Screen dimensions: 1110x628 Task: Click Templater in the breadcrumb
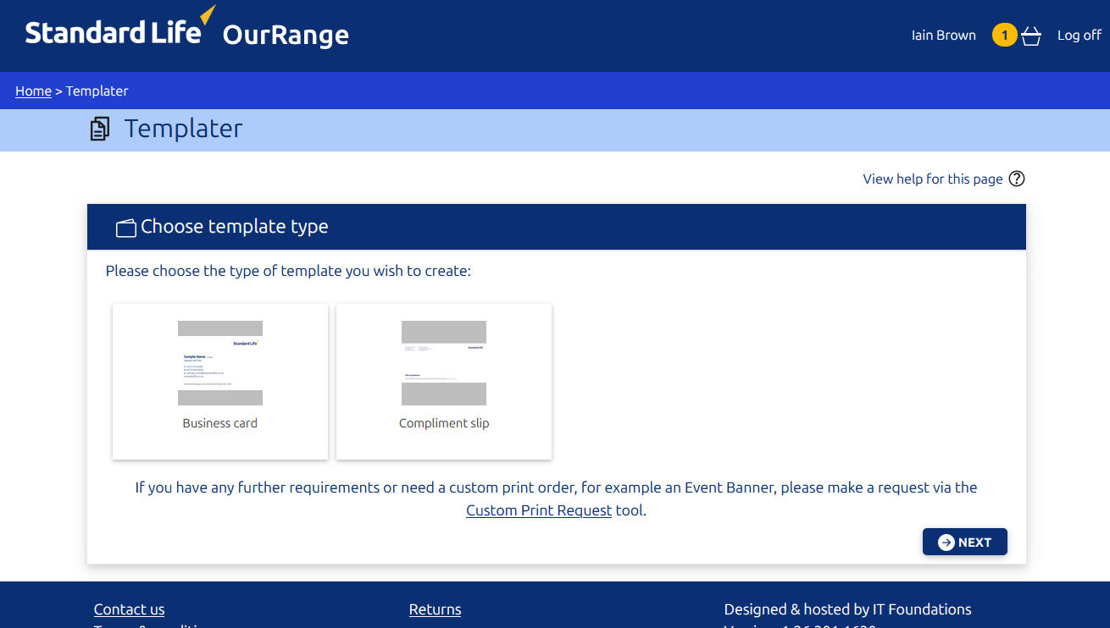coord(97,91)
